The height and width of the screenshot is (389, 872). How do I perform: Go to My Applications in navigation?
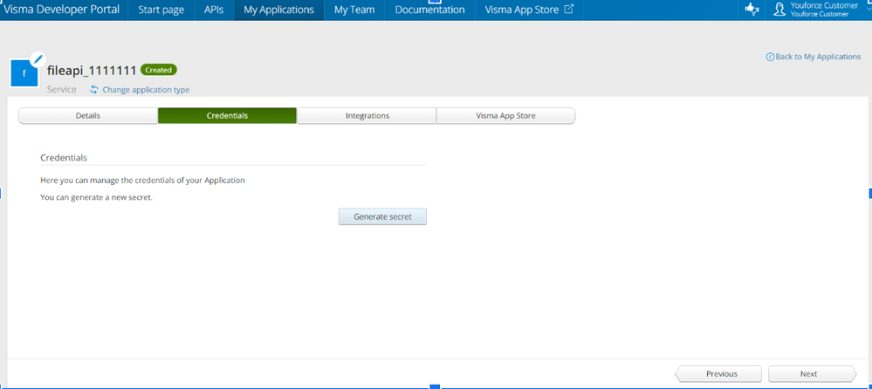click(x=278, y=10)
